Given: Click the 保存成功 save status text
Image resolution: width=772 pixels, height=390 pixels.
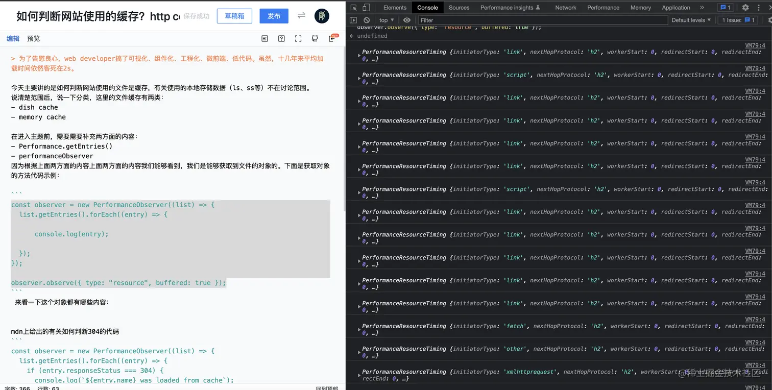Looking at the screenshot, I should tap(197, 16).
